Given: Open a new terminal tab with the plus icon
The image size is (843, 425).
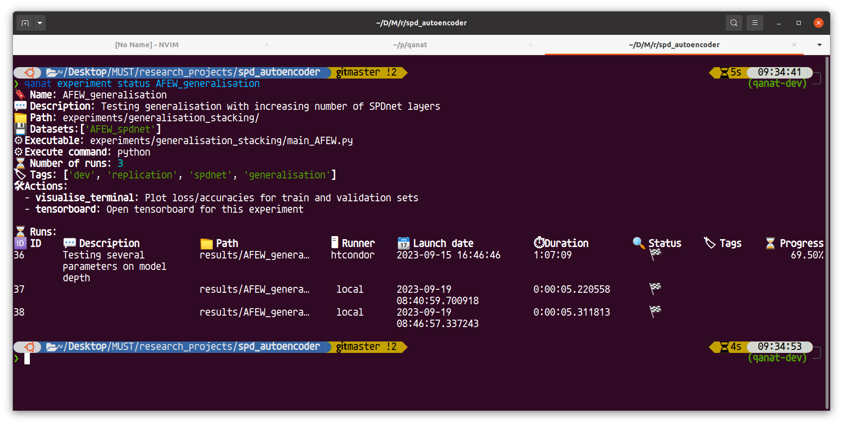Looking at the screenshot, I should pos(25,23).
